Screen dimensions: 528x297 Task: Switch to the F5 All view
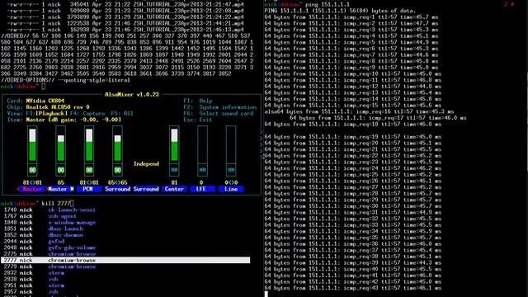point(121,114)
